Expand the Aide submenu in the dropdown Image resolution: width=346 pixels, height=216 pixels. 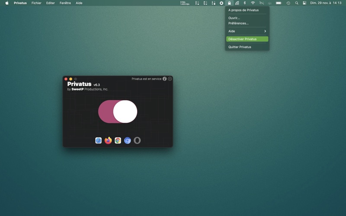pyautogui.click(x=247, y=31)
